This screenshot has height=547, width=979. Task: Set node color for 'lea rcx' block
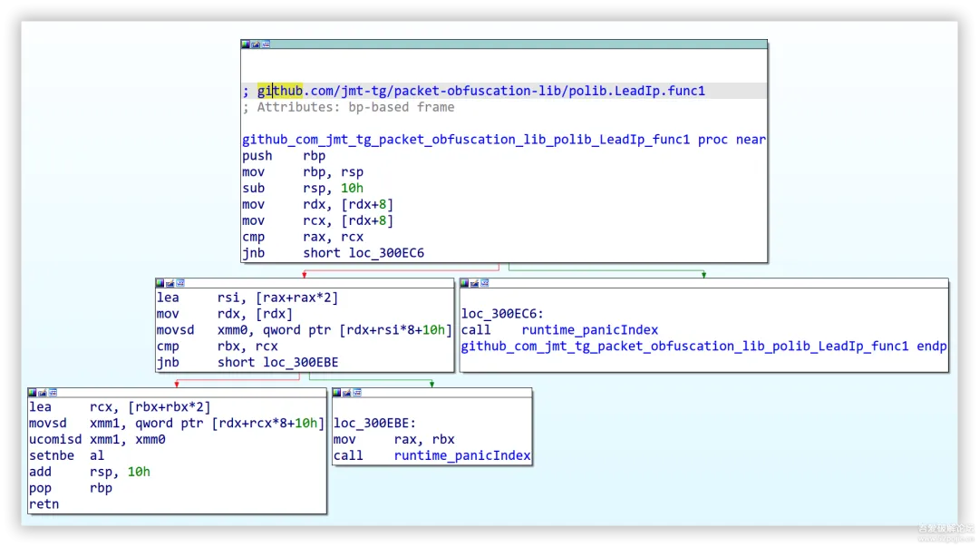pyautogui.click(x=32, y=393)
